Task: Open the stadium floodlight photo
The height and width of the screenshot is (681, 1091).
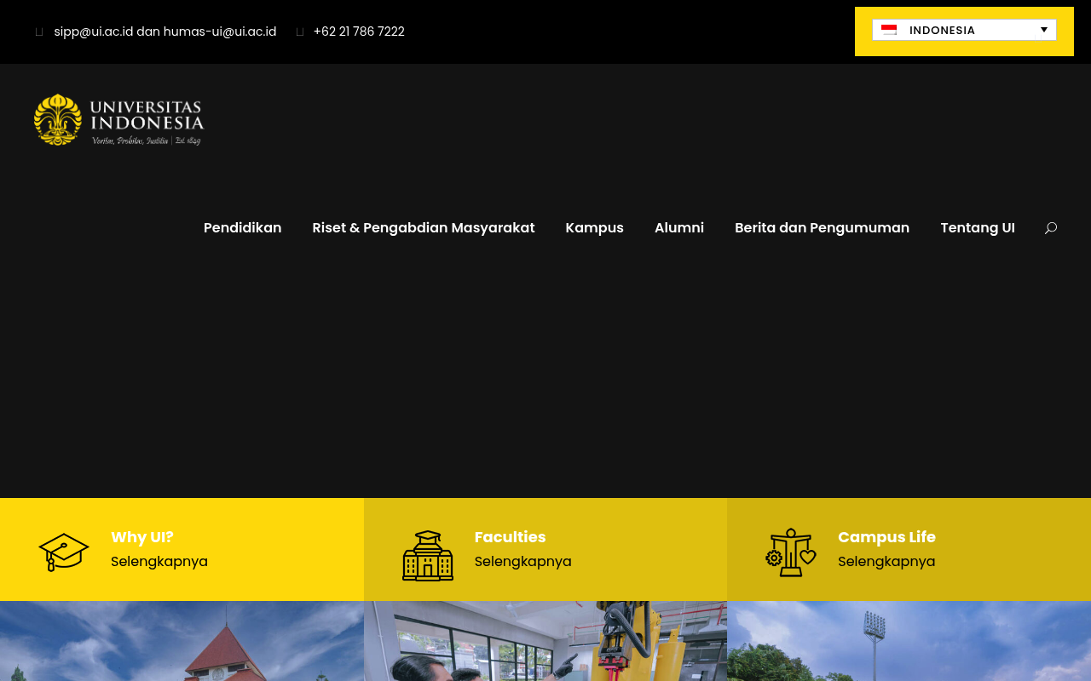Action: 909,641
